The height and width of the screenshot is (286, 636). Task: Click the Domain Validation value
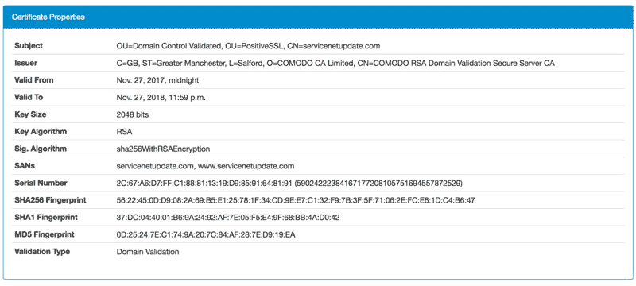coord(148,252)
